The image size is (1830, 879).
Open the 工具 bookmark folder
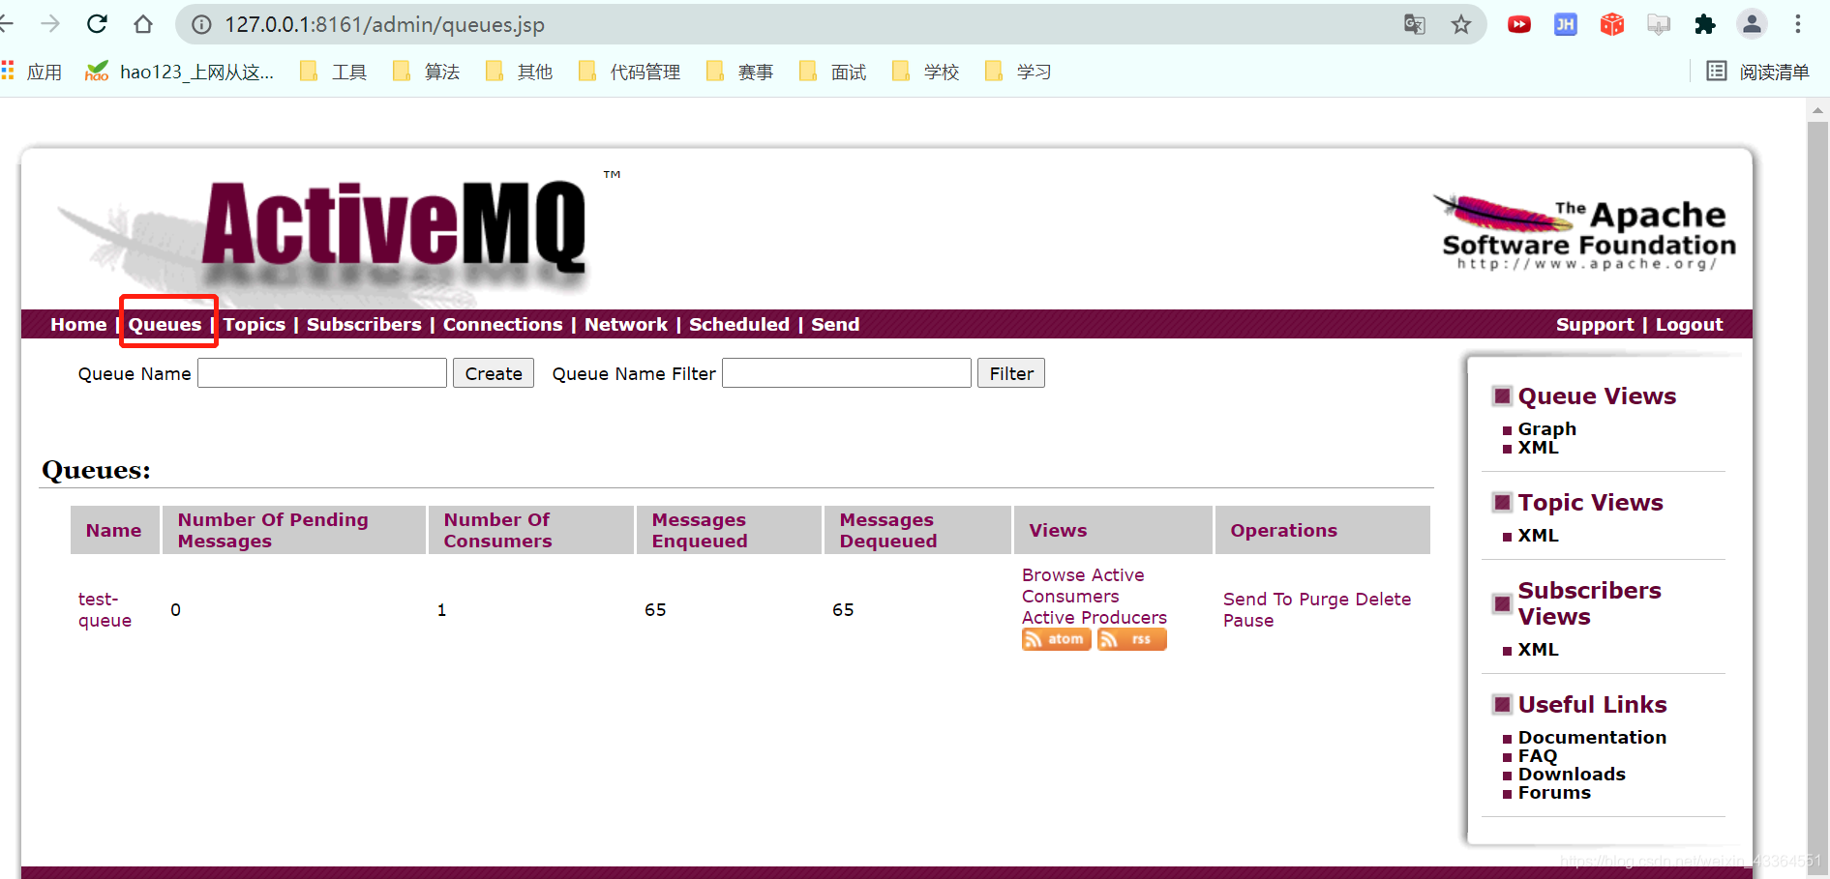pos(334,72)
